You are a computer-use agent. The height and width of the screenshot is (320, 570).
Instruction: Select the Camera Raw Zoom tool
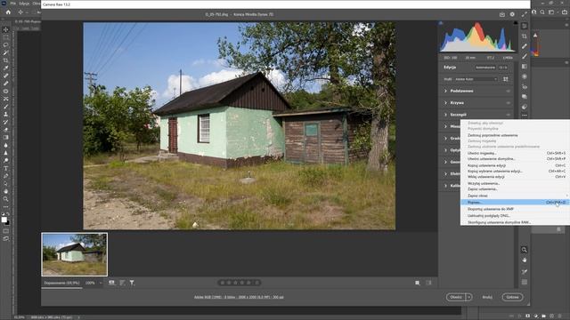pyautogui.click(x=525, y=250)
